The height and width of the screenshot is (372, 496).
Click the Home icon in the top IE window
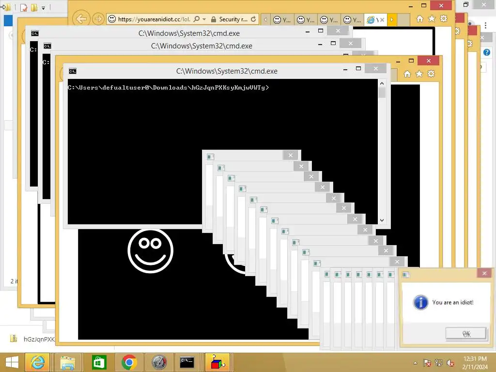click(x=420, y=19)
